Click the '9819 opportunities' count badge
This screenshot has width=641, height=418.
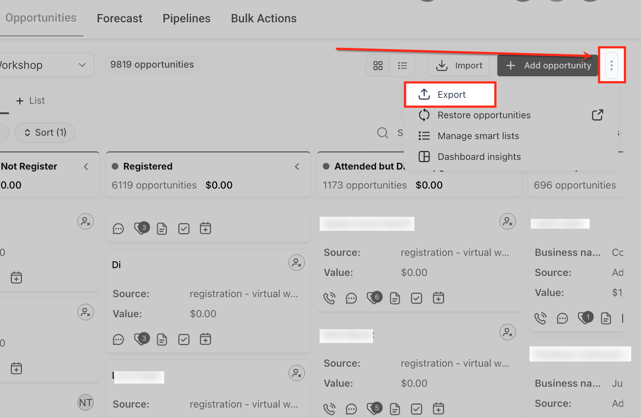click(x=152, y=65)
